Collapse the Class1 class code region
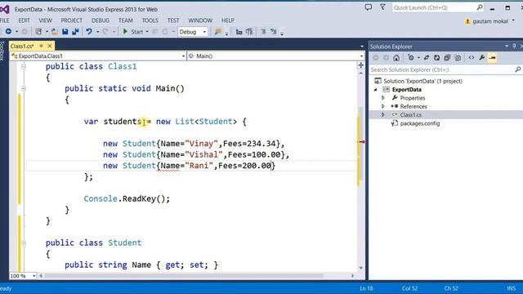The image size is (523, 294). 24,66
